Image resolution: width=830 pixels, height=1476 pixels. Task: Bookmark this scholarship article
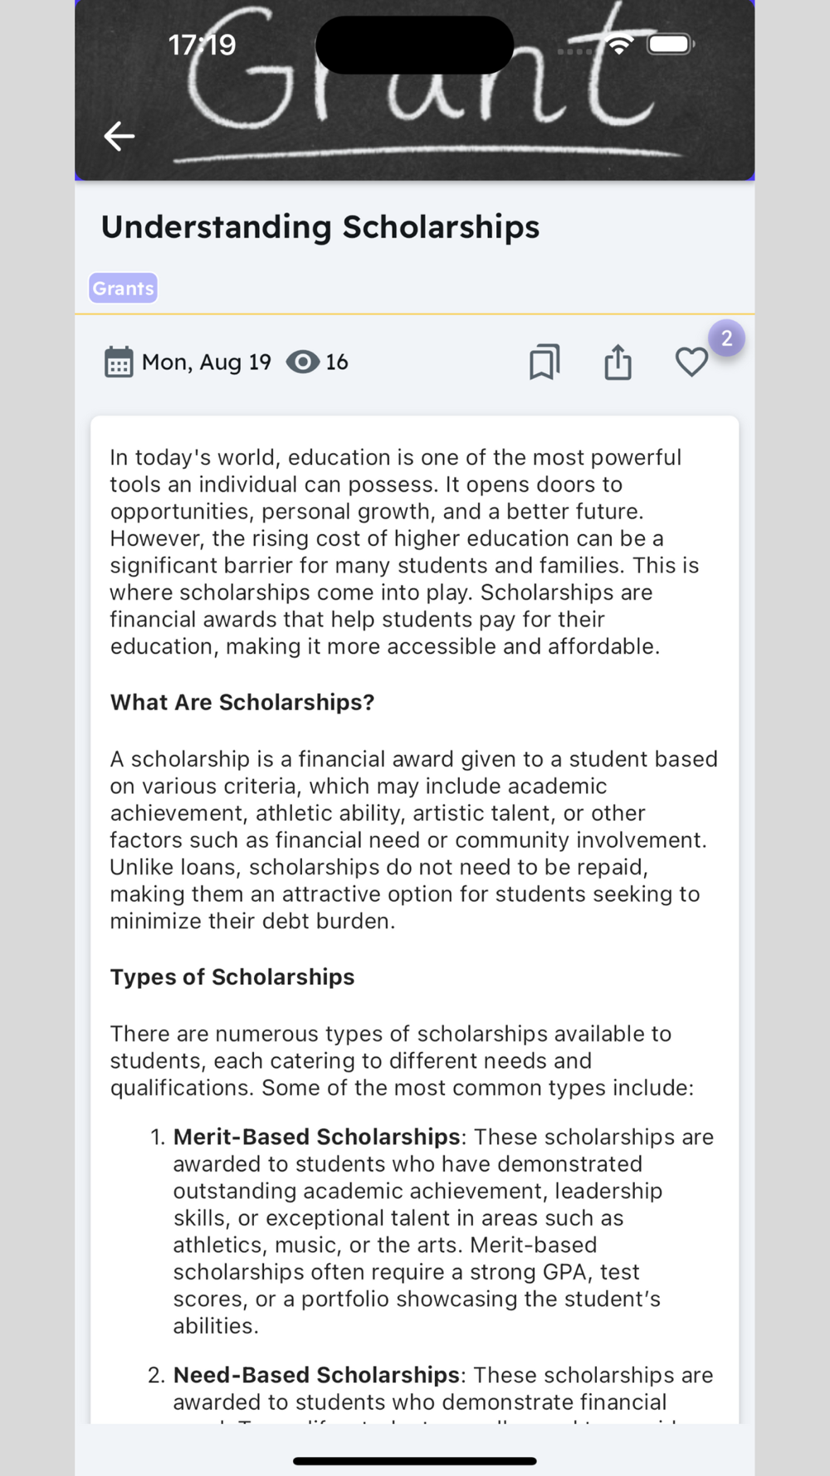tap(544, 362)
